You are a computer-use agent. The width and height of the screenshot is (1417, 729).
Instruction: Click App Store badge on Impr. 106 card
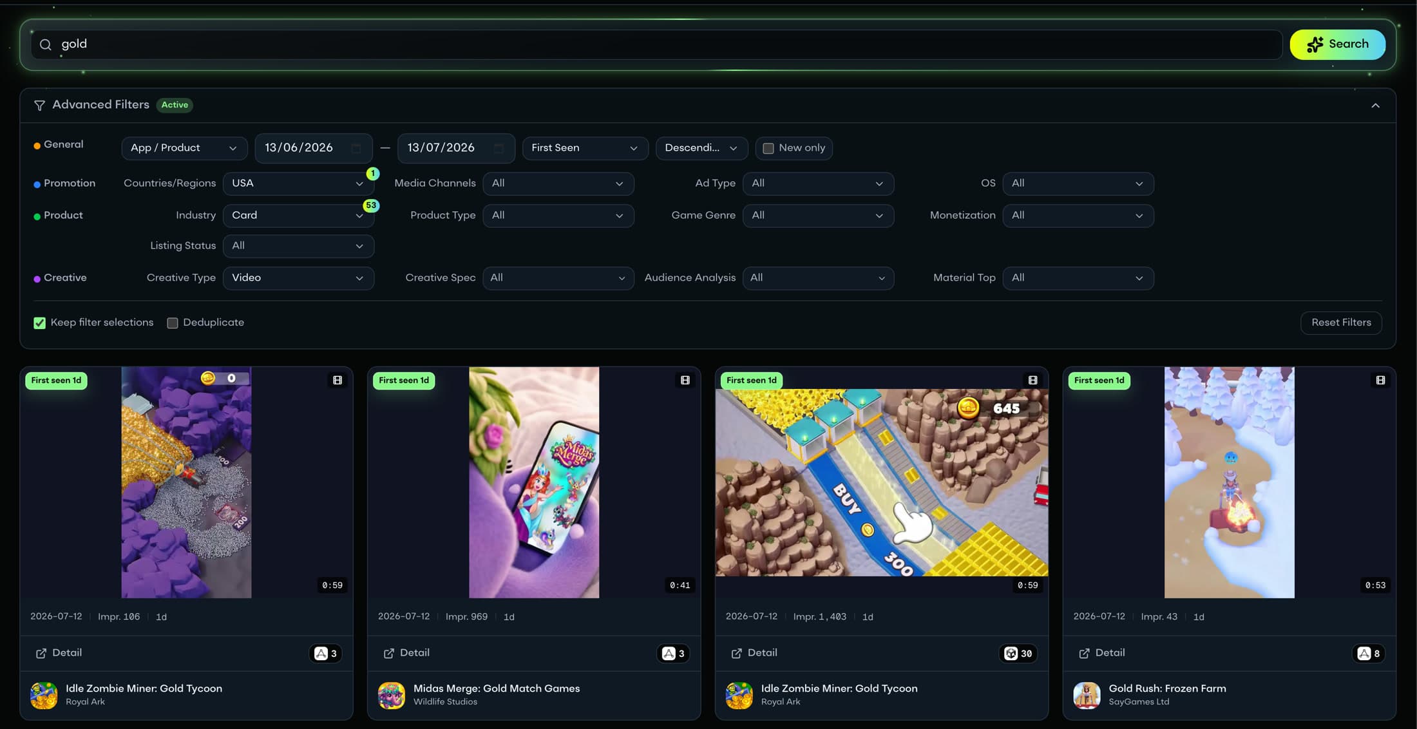click(325, 654)
